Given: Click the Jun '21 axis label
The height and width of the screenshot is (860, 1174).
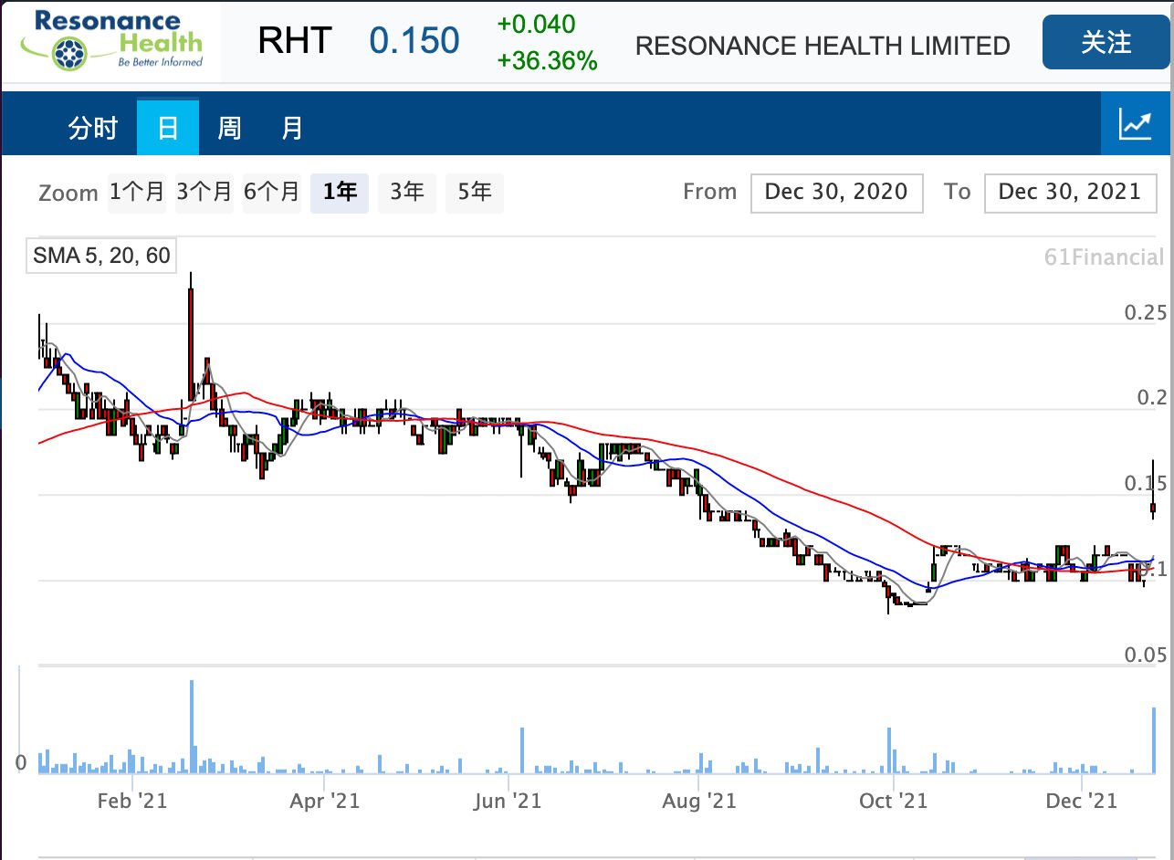Looking at the screenshot, I should click(507, 802).
